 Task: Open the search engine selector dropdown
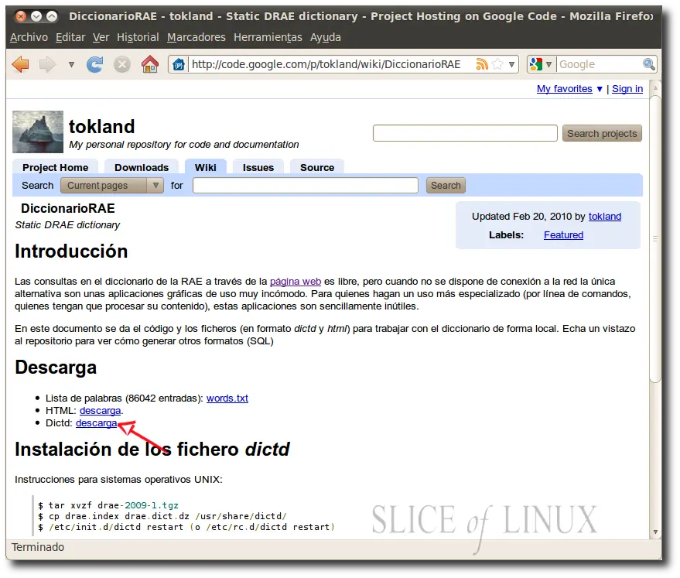[x=540, y=64]
